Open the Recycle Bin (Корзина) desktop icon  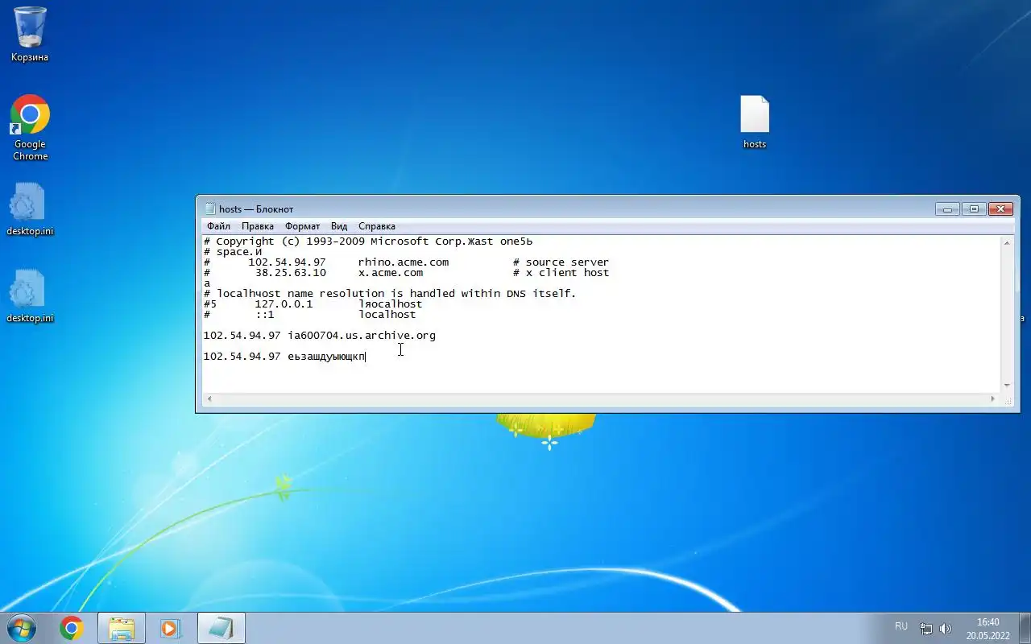30,34
